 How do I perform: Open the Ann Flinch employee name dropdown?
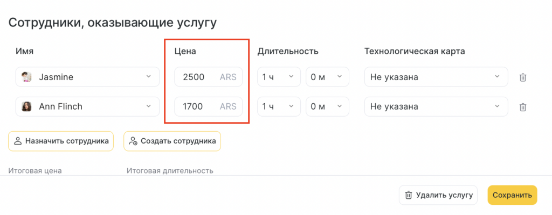tap(86, 107)
